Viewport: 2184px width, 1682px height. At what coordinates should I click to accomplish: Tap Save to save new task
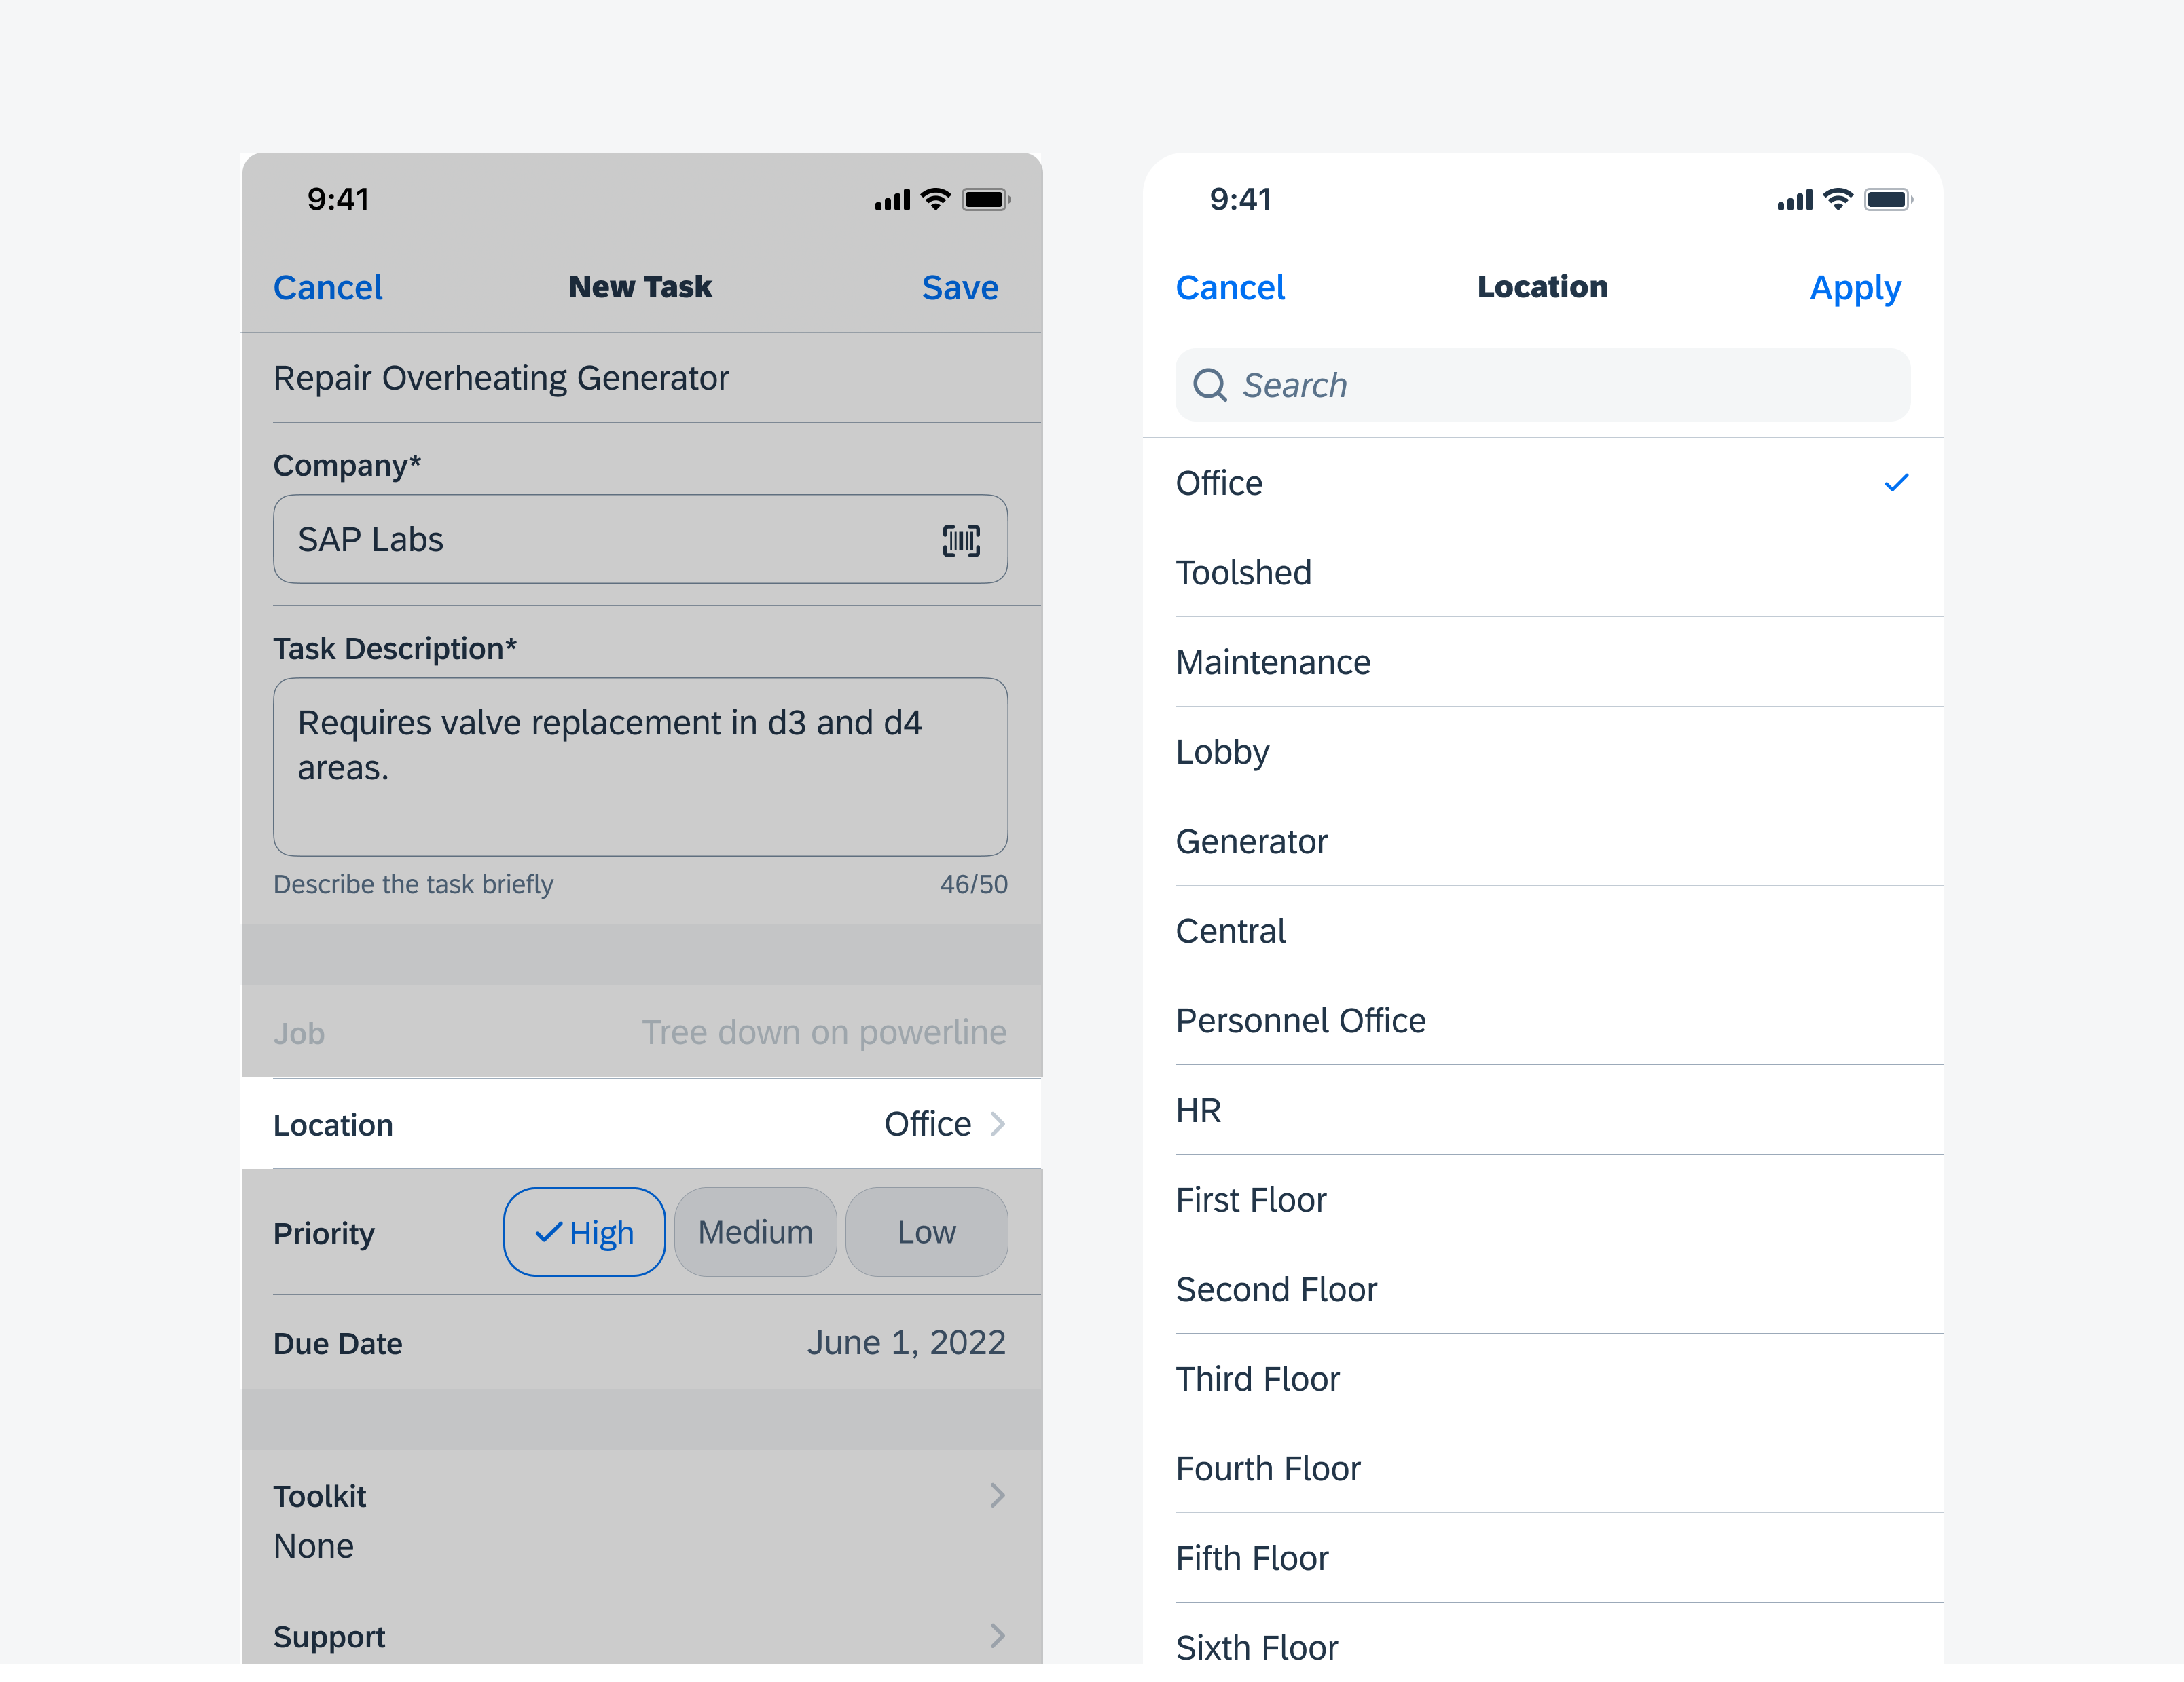pyautogui.click(x=960, y=286)
